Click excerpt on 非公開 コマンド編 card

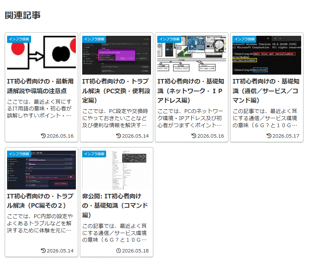tap(114, 233)
